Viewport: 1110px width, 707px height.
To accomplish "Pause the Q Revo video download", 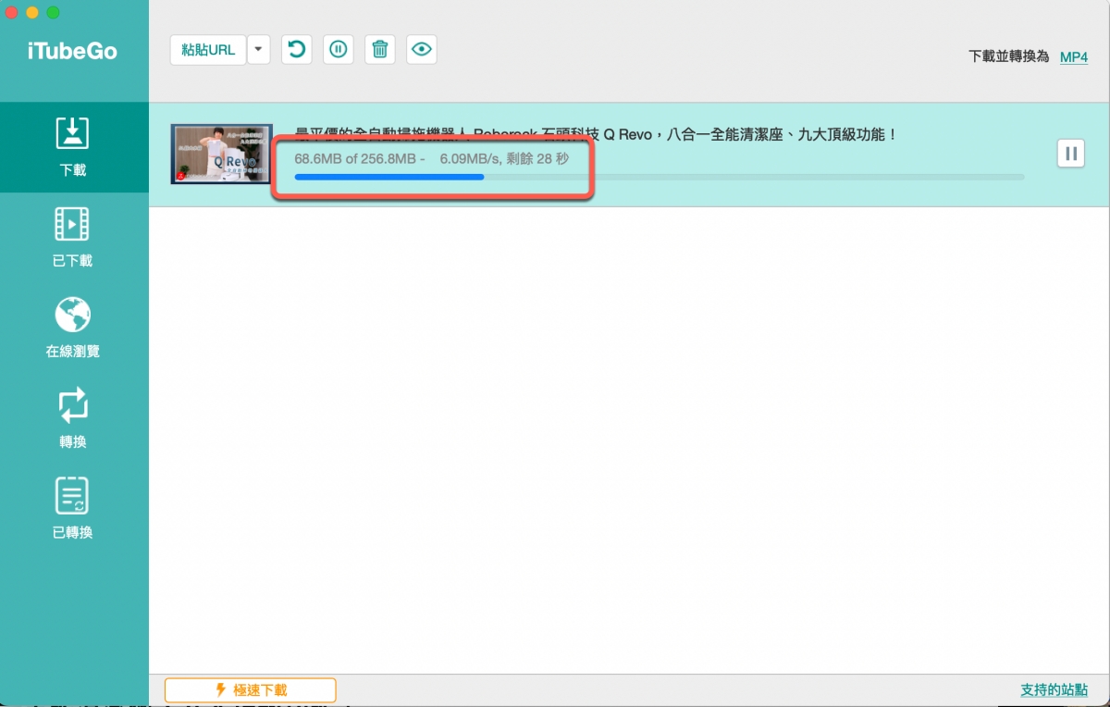I will tap(1071, 154).
